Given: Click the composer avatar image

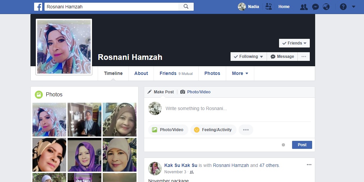Looking at the screenshot, I should 155,108.
